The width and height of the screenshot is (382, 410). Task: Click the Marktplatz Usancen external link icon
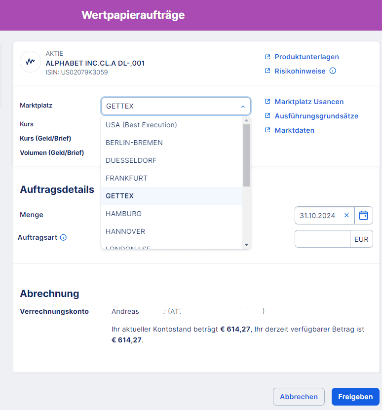coord(267,102)
